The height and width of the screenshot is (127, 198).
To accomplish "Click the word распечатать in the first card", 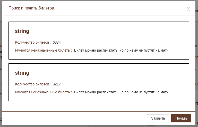I will pyautogui.click(x=107, y=50).
